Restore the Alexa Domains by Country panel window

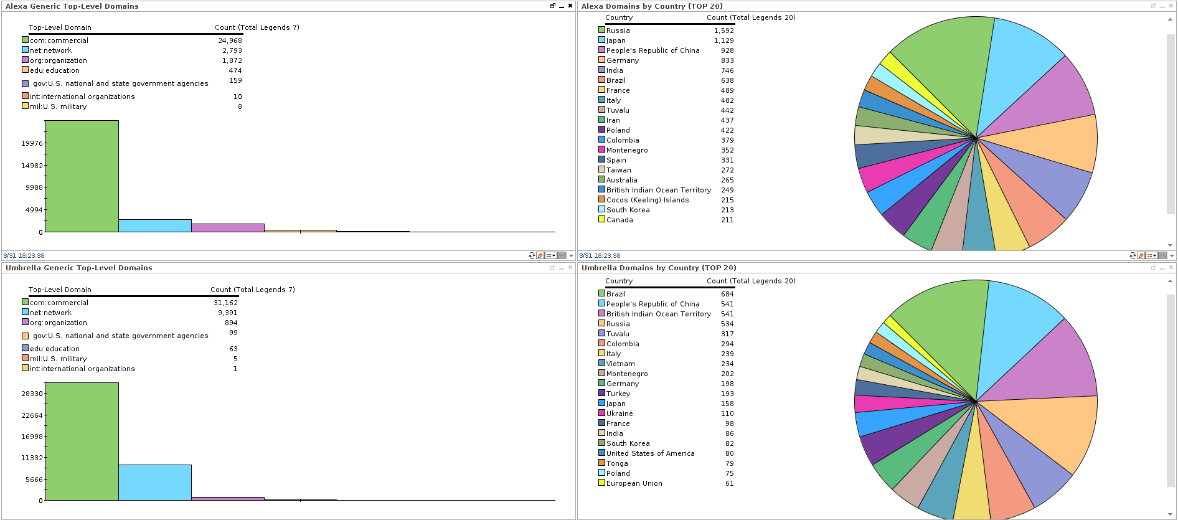click(1153, 6)
